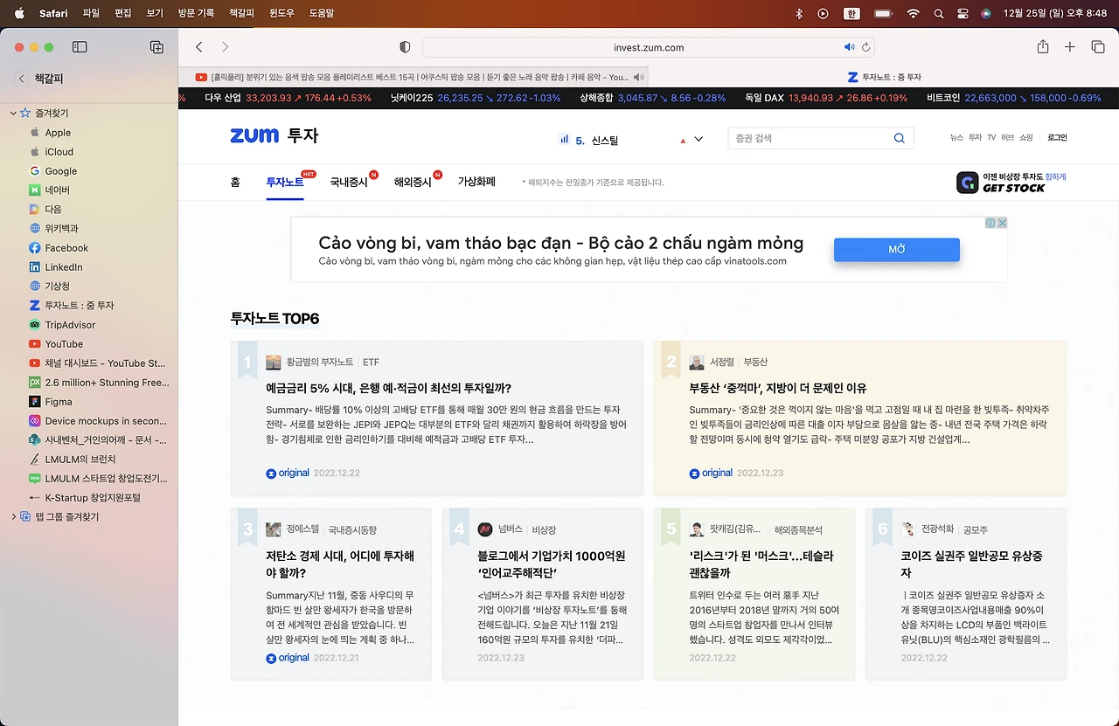
Task: Click the invest.zum.com address bar
Action: tap(649, 47)
